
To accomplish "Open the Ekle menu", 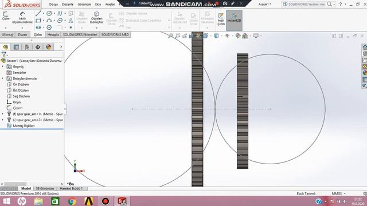I will [98, 4].
